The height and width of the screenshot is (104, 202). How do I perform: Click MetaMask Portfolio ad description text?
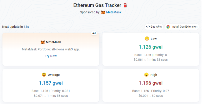51,49
